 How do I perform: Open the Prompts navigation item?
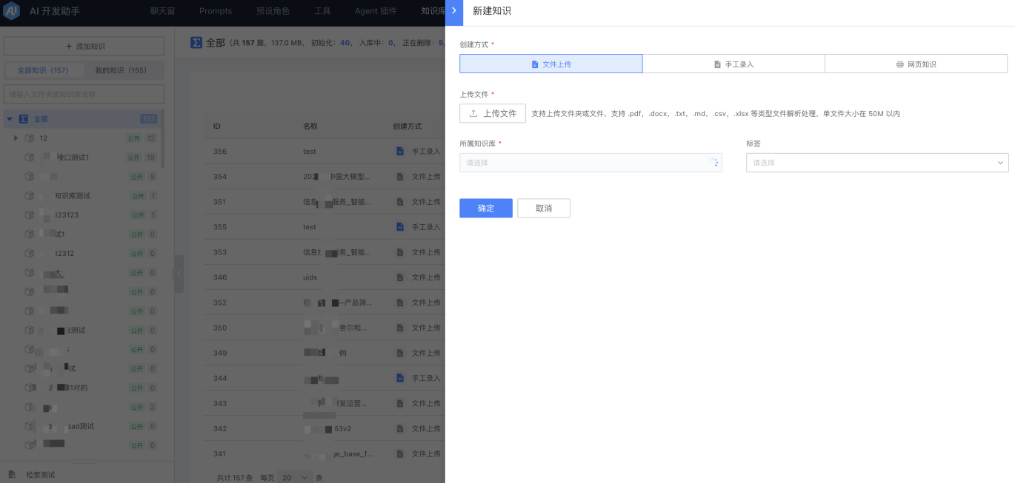[216, 10]
